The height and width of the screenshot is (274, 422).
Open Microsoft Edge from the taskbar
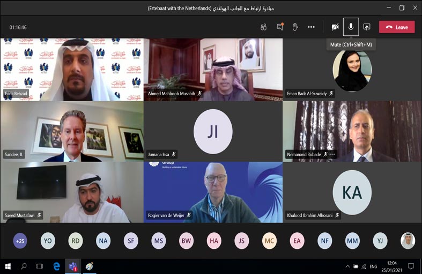click(56, 266)
